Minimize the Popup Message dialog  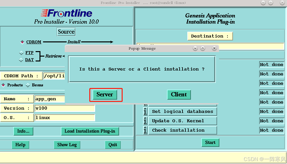tap(195, 49)
